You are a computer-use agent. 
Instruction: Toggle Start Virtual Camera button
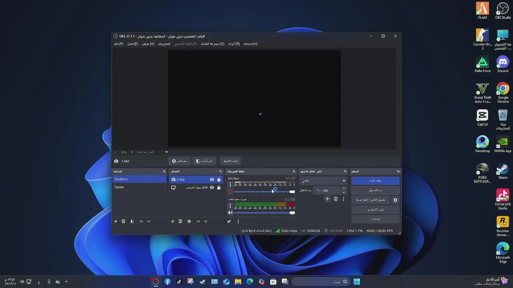click(371, 200)
